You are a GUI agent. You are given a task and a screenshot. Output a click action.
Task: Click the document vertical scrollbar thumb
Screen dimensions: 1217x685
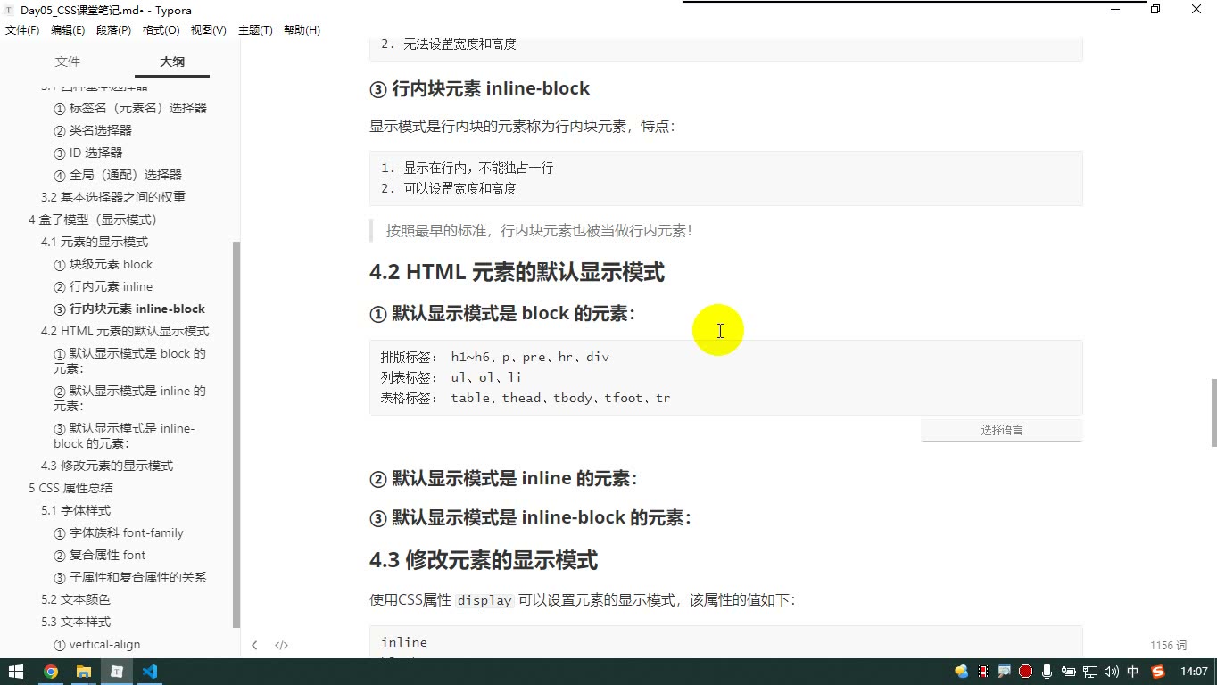[1213, 413]
